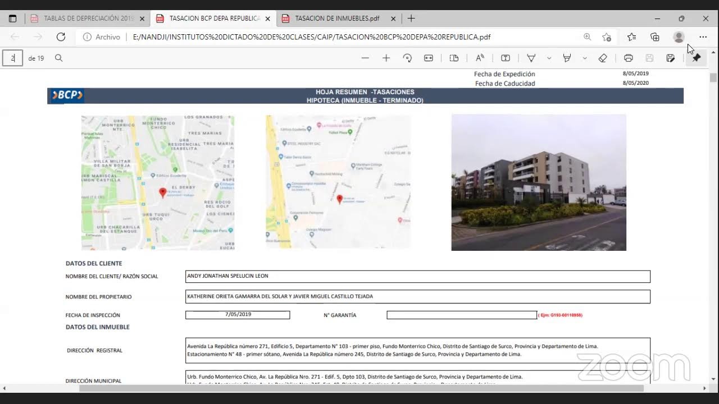Viewport: 719px width, 404px height.
Task: Reload the current PDF page
Action: [61, 37]
